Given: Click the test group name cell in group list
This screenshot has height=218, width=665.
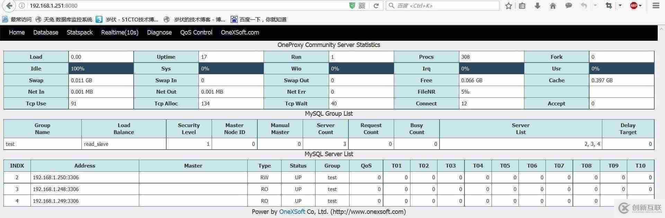Looking at the screenshot, I should point(43,144).
